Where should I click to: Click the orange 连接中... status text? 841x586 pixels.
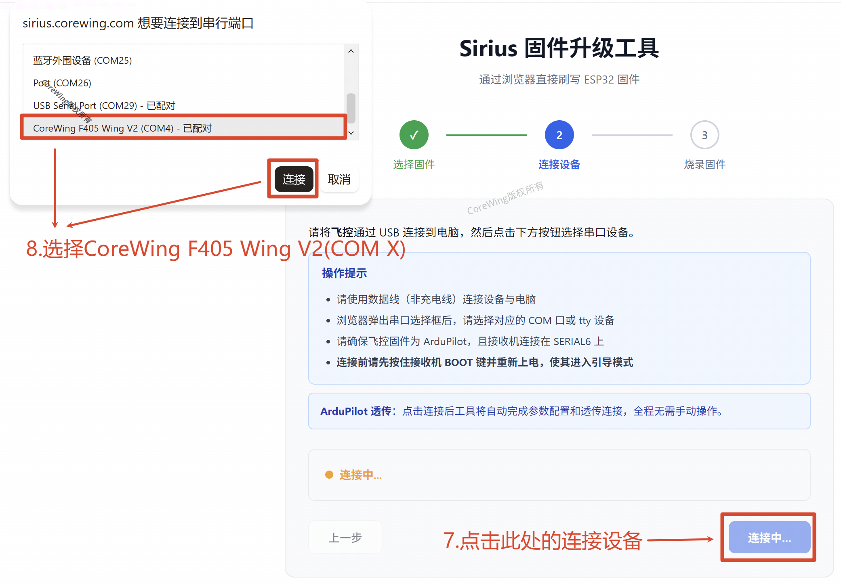click(361, 475)
